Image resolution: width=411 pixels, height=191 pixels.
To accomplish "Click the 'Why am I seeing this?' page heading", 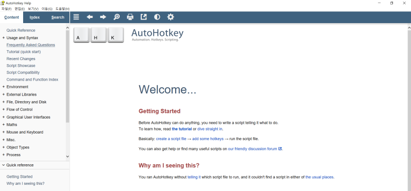I will [x=169, y=166].
